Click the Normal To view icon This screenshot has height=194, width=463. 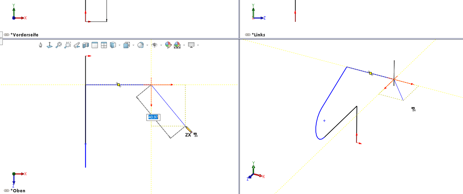coord(50,45)
